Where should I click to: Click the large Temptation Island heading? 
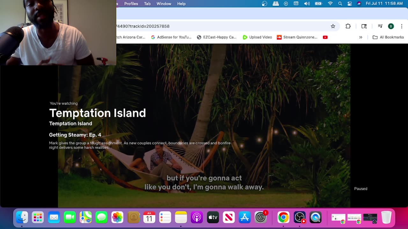point(98,113)
